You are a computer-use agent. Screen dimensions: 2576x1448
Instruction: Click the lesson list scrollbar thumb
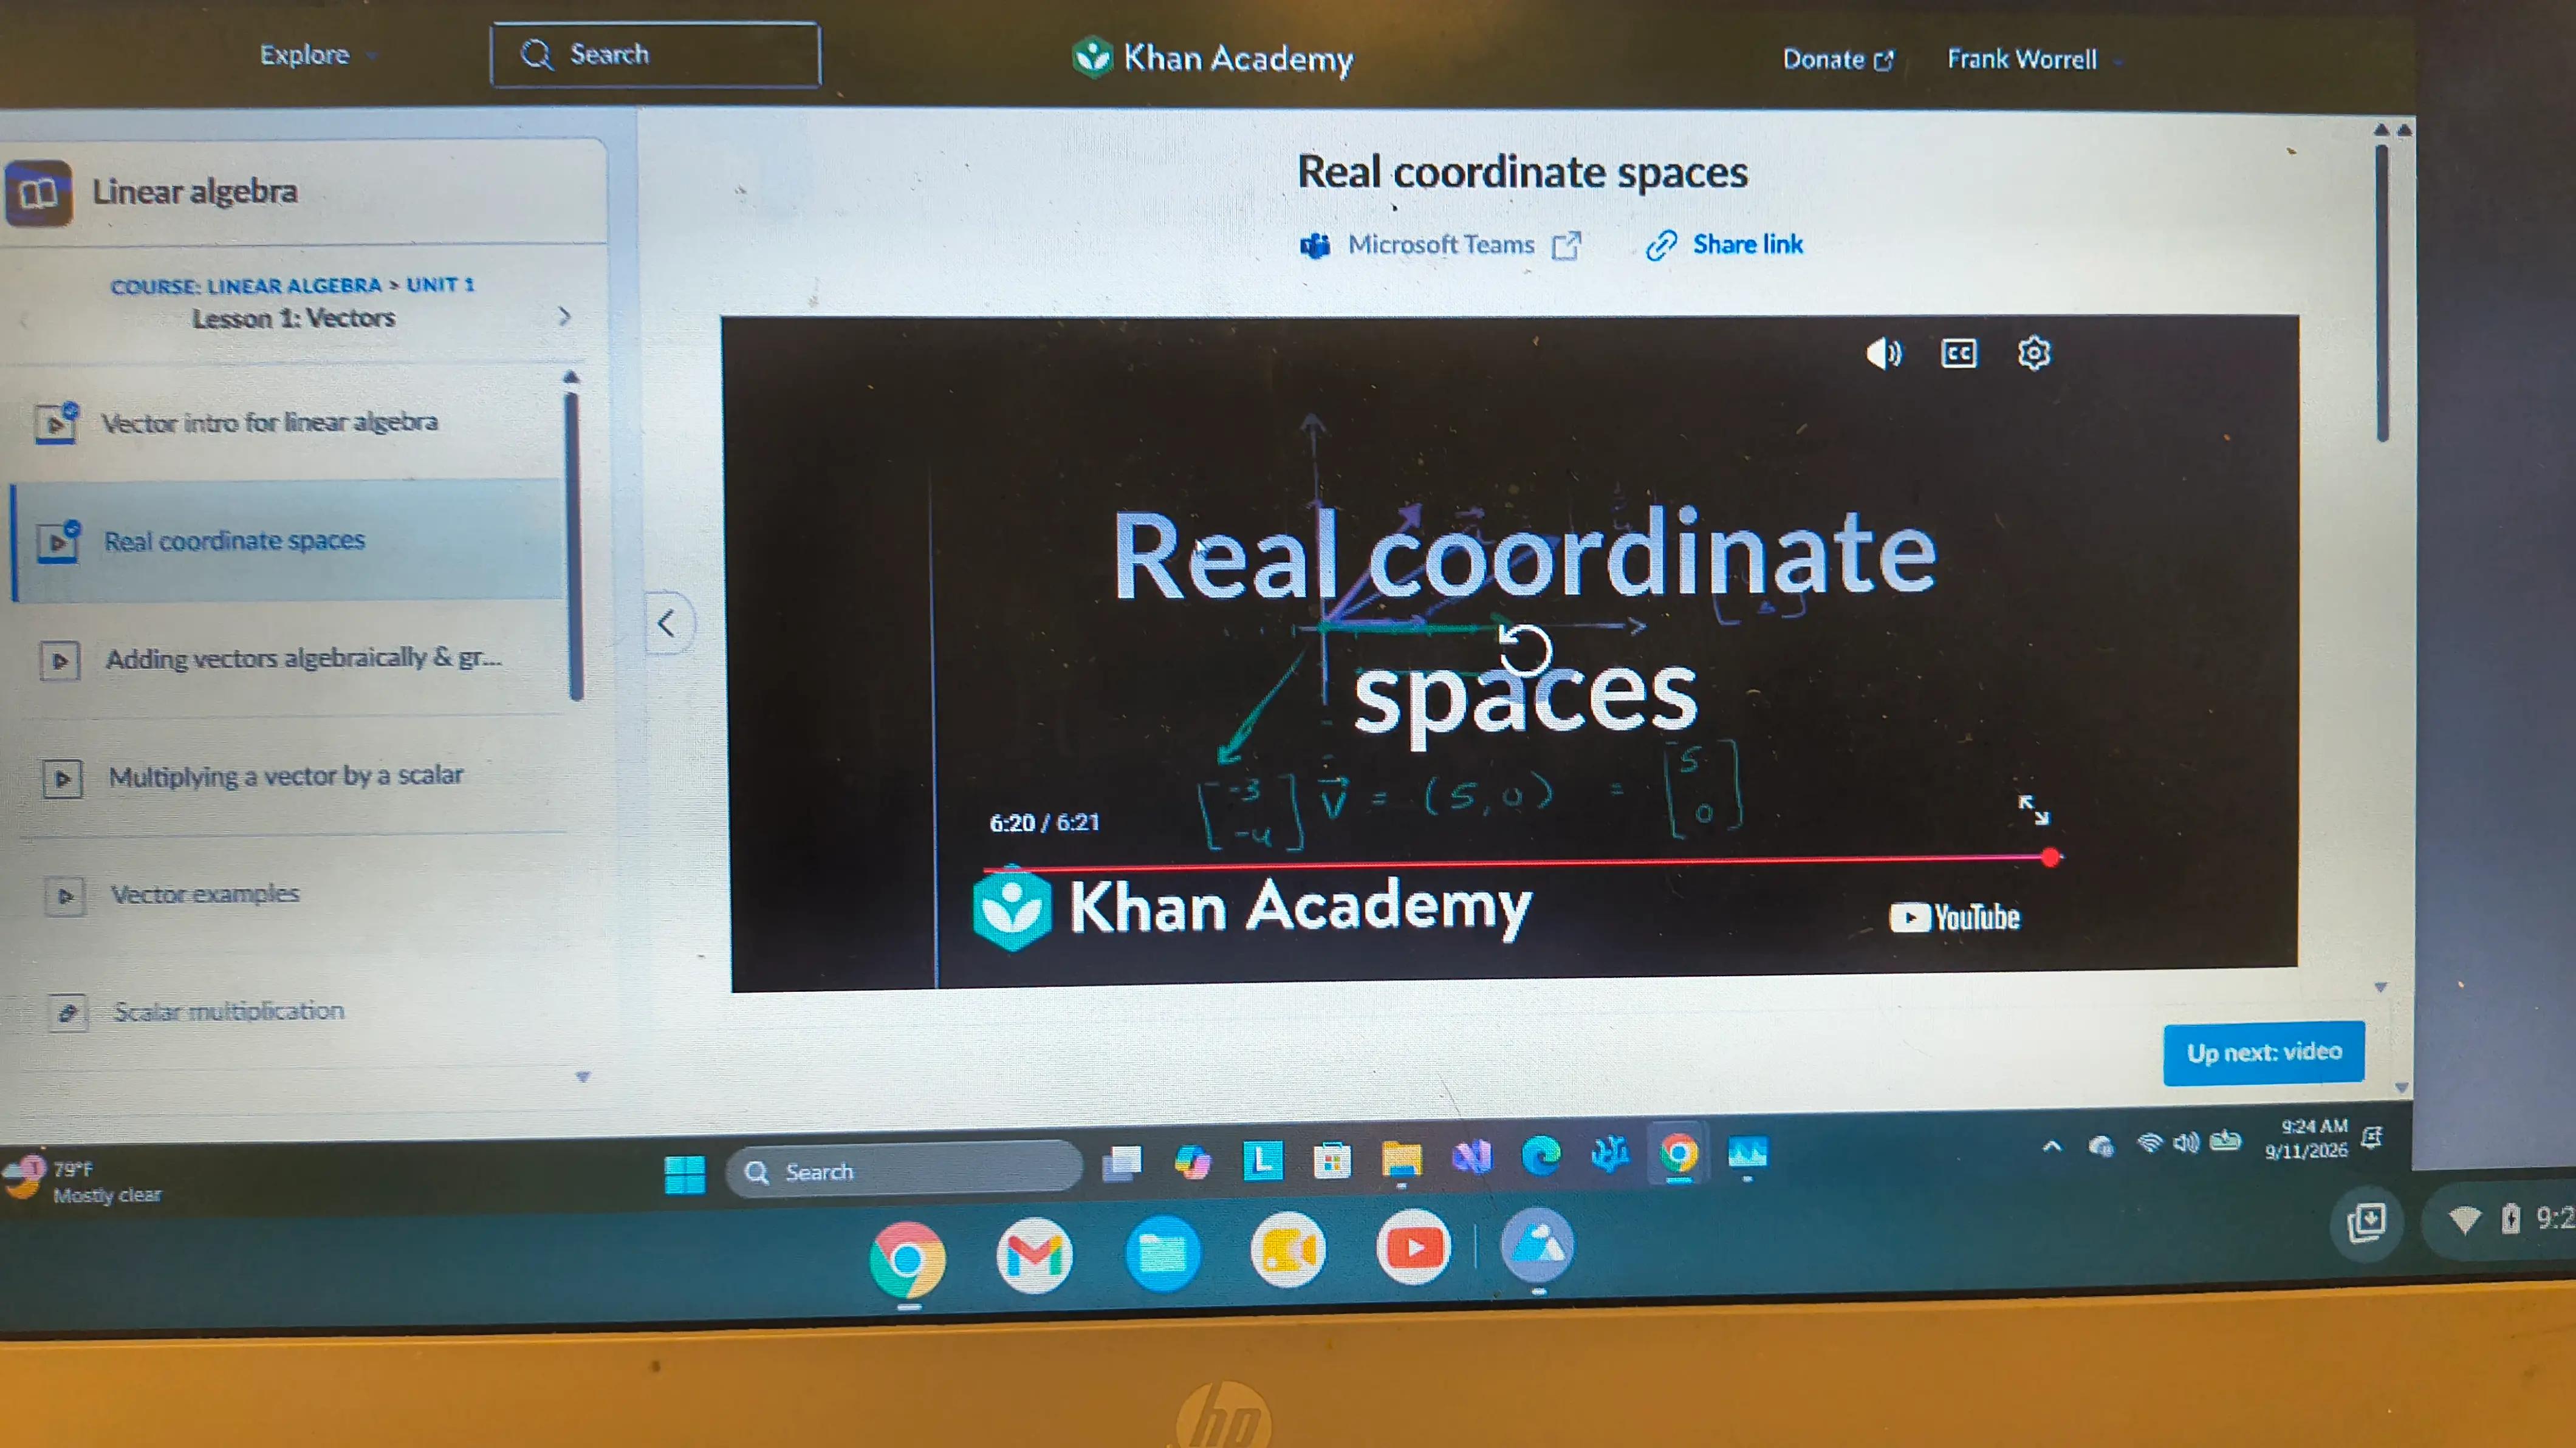(x=574, y=547)
